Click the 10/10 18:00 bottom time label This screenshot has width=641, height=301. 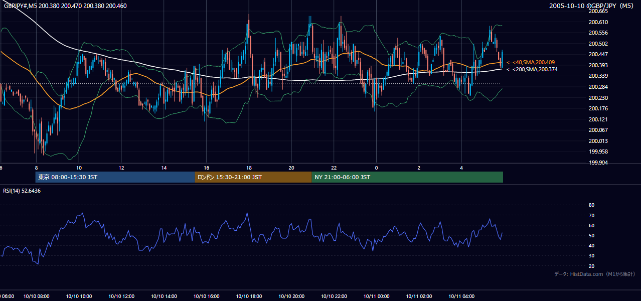(249, 296)
